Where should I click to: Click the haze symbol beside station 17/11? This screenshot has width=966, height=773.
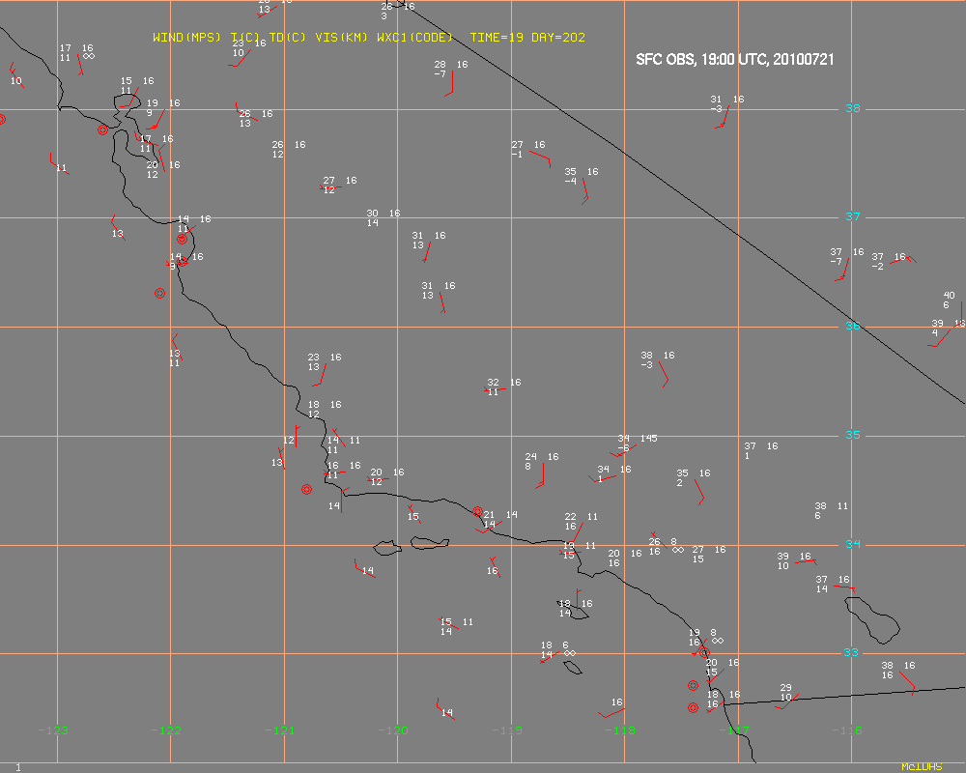(89, 56)
